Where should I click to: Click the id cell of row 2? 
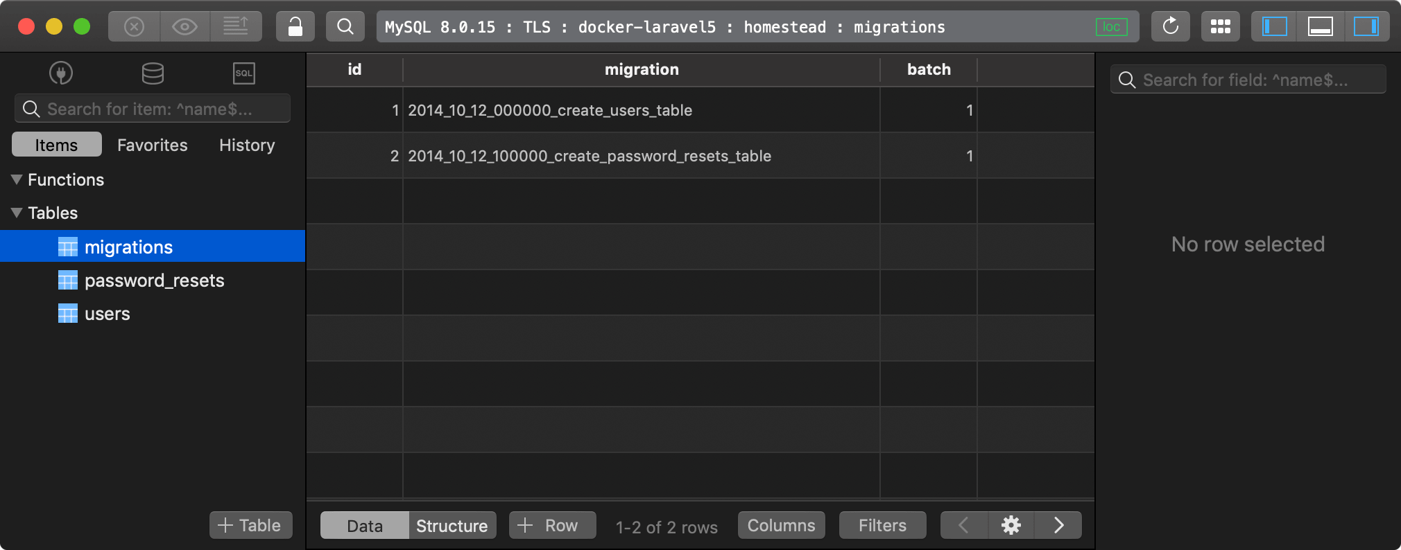[354, 156]
